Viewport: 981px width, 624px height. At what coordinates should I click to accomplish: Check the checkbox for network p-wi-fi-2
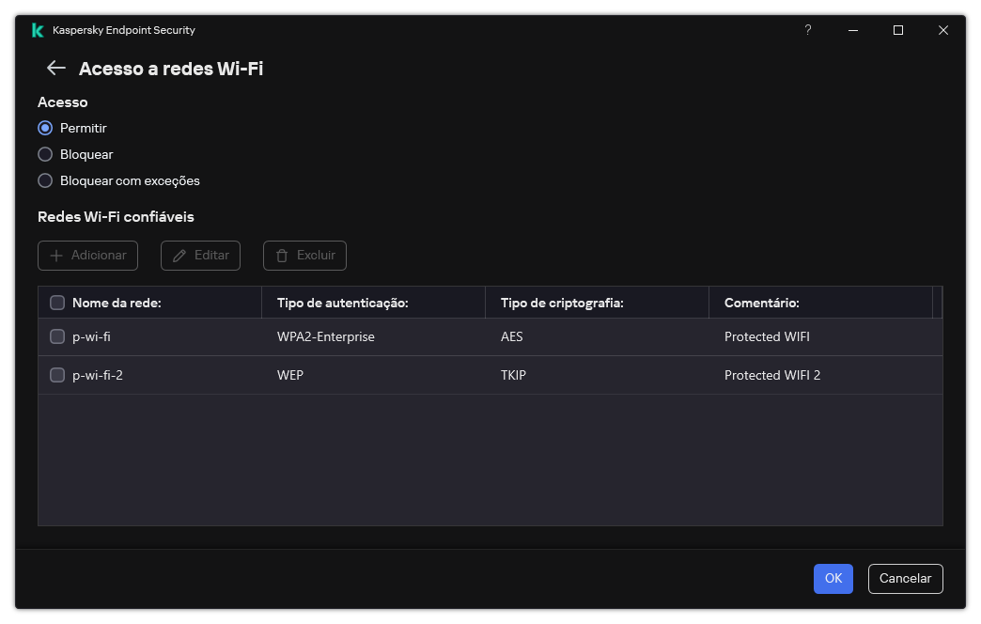(57, 374)
